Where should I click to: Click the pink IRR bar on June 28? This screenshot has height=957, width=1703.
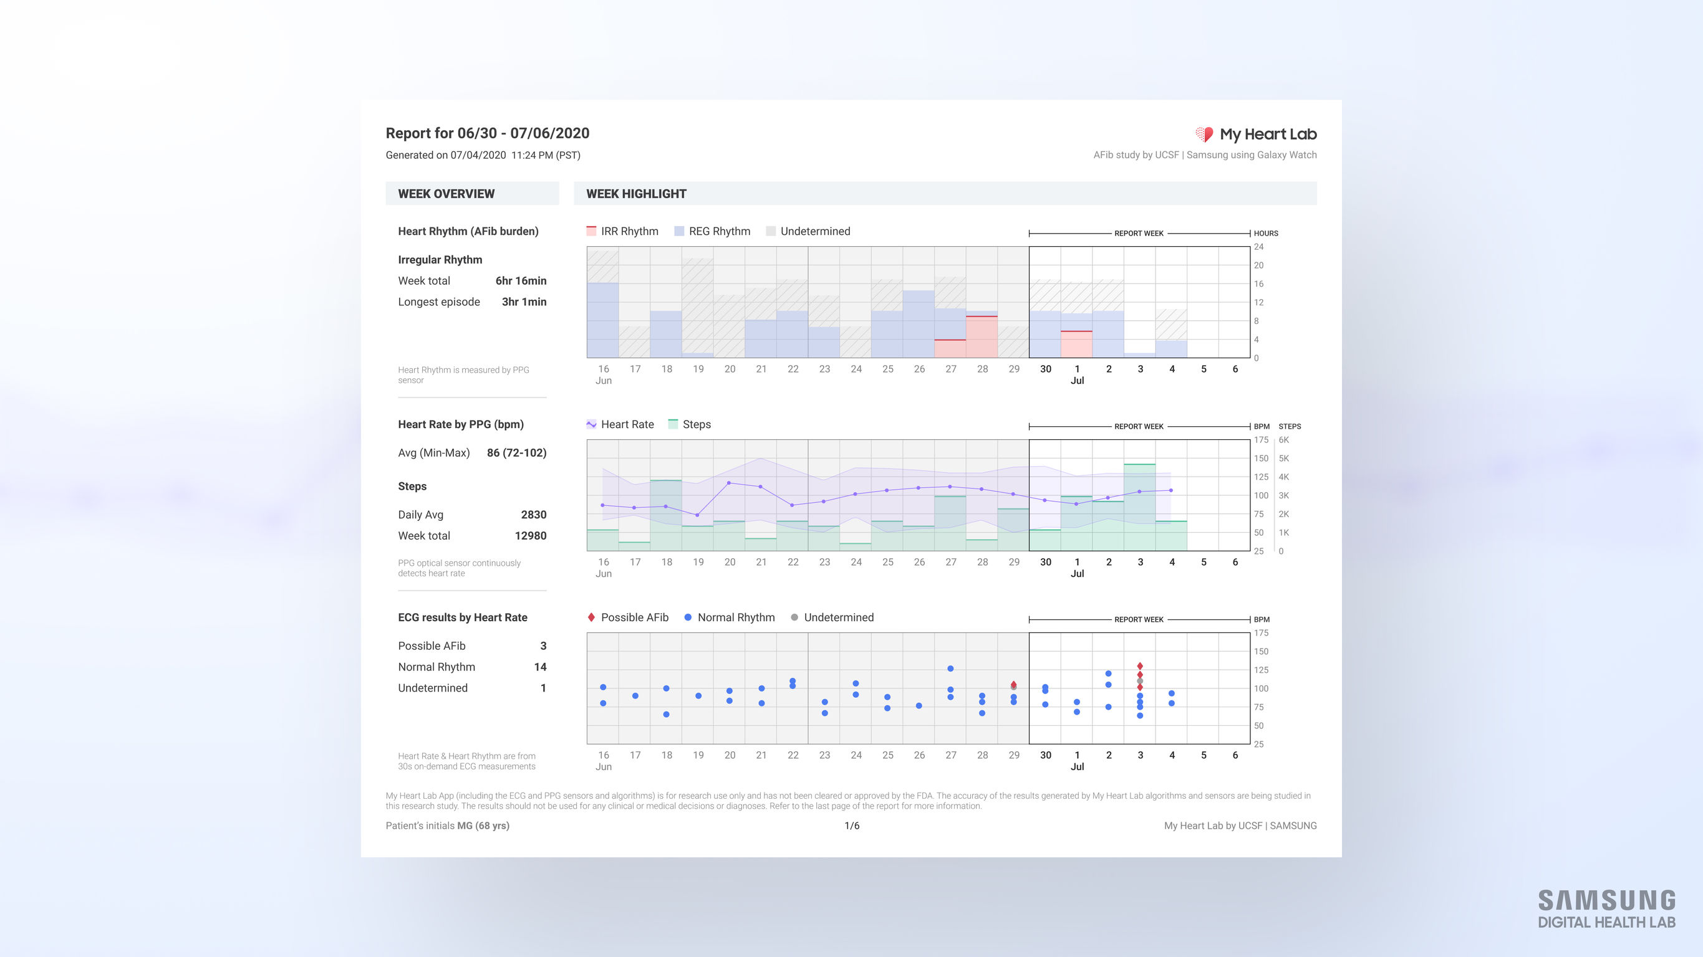coord(982,337)
